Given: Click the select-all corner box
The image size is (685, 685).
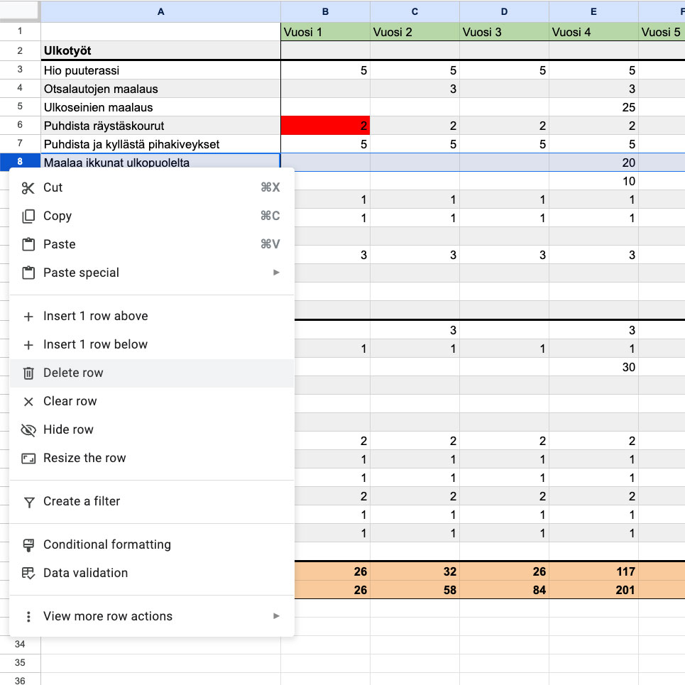Looking at the screenshot, I should (20, 11).
